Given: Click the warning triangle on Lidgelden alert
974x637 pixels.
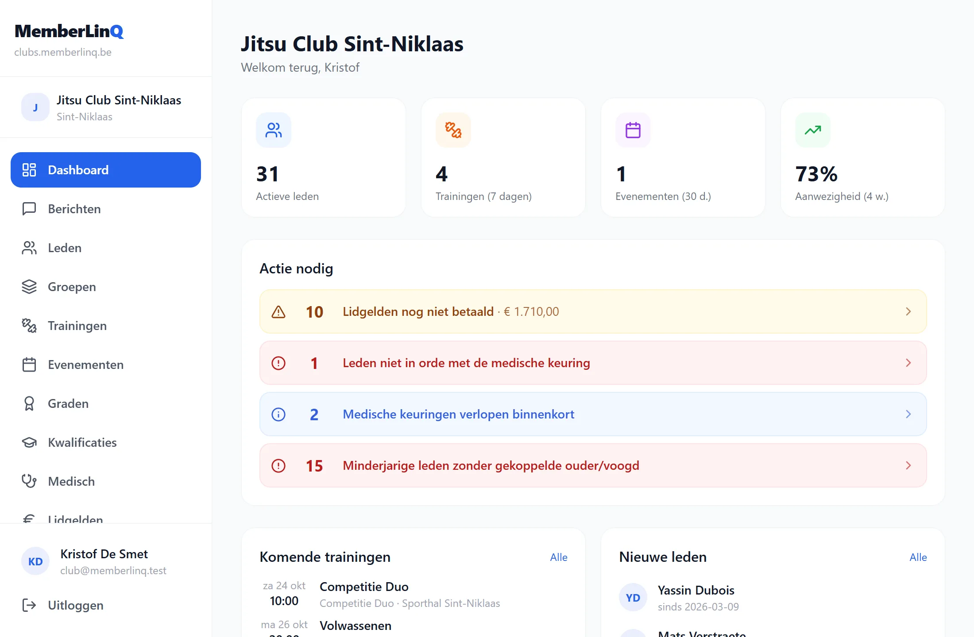Looking at the screenshot, I should (x=278, y=312).
